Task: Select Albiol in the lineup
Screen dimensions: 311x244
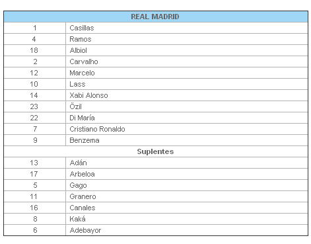Action: tap(78, 50)
